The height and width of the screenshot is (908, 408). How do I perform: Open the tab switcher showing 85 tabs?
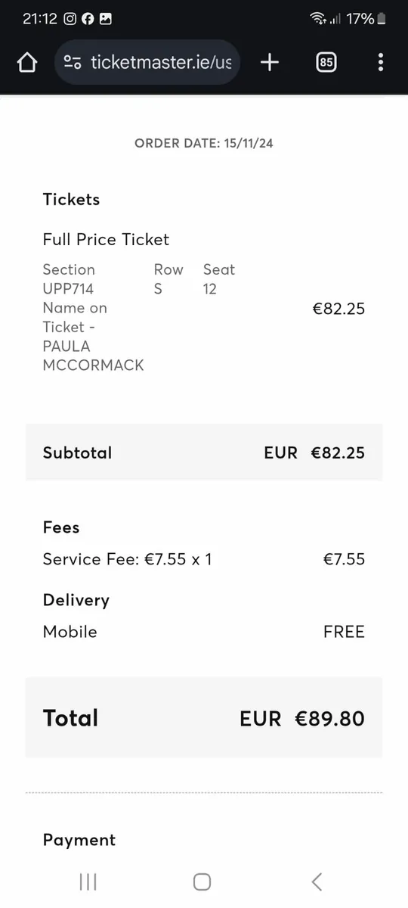(326, 62)
